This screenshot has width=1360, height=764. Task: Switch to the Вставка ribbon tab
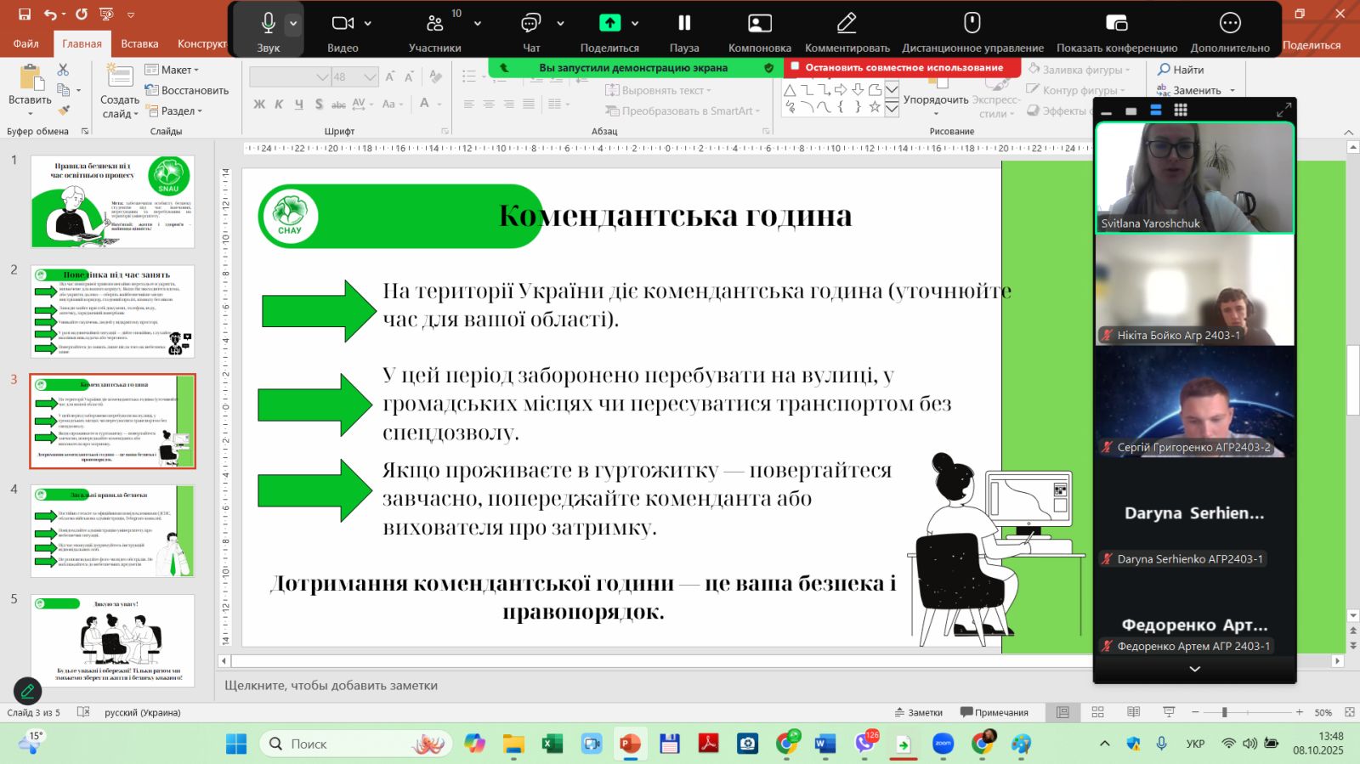click(x=139, y=44)
